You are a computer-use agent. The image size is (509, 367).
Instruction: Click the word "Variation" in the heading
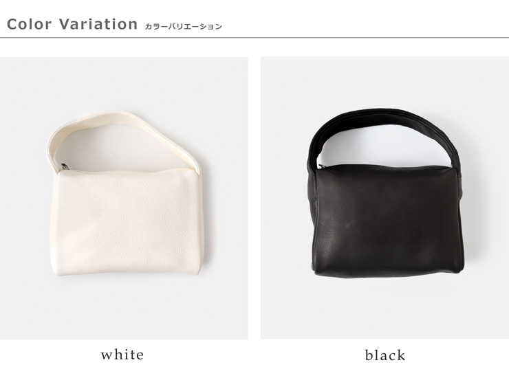point(98,24)
